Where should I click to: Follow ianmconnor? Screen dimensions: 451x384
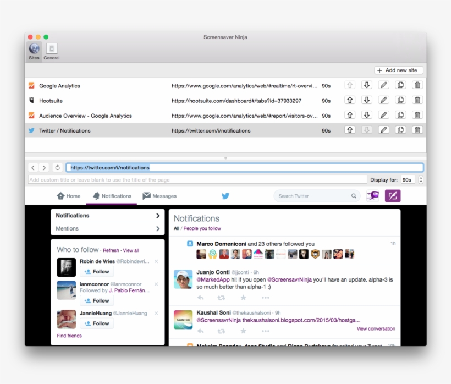pyautogui.click(x=97, y=300)
